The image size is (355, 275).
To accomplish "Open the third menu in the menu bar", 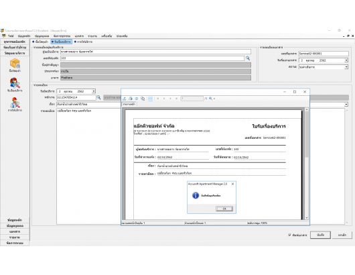I will pos(42,36).
